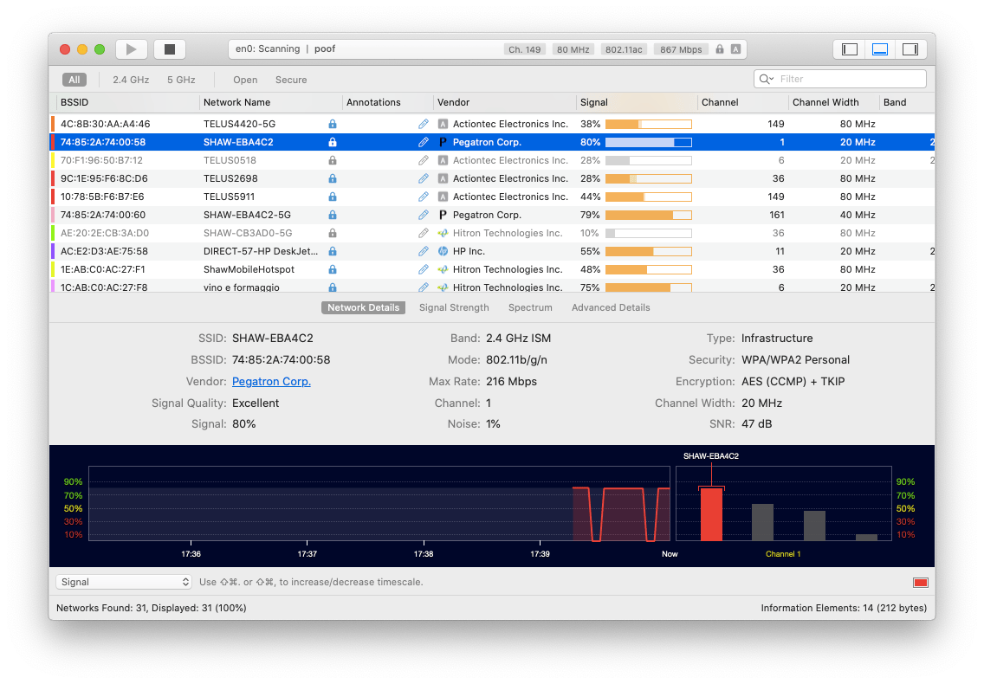Click the magnifier icon in Filter field
The image size is (984, 684).
click(x=766, y=79)
